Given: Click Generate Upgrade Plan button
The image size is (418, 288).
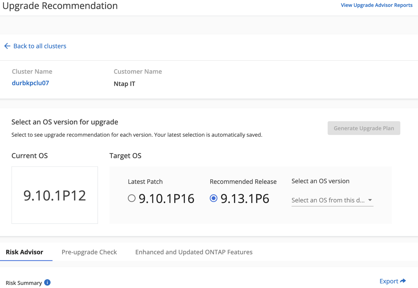Looking at the screenshot, I should pyautogui.click(x=364, y=128).
